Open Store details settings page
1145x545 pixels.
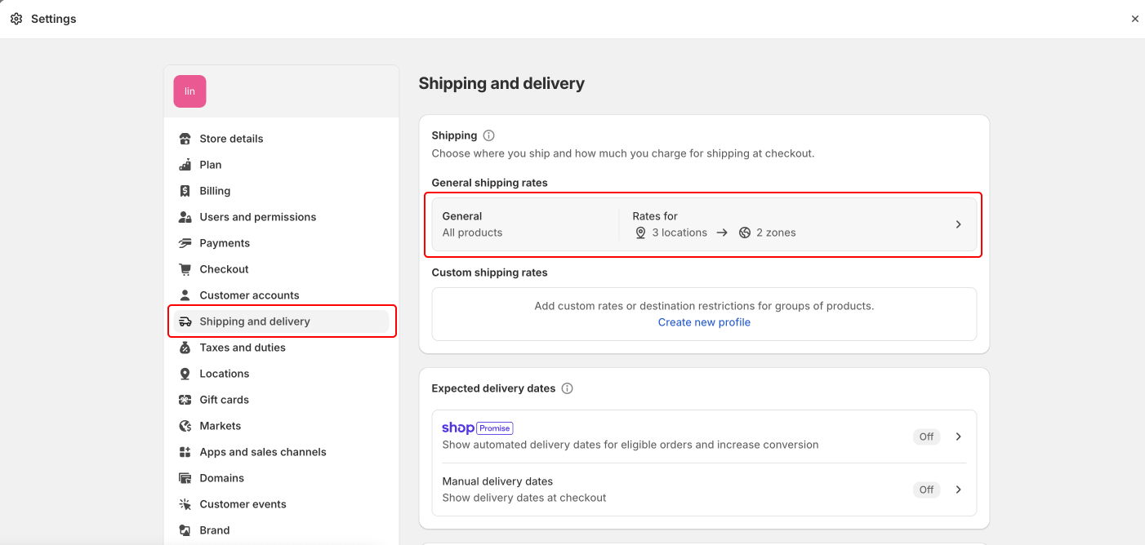click(x=281, y=139)
